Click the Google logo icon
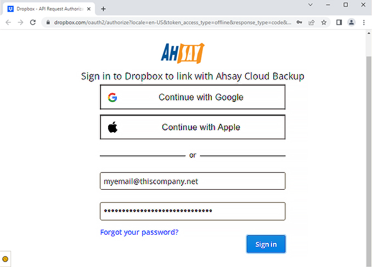Image resolution: width=372 pixels, height=267 pixels. [112, 98]
